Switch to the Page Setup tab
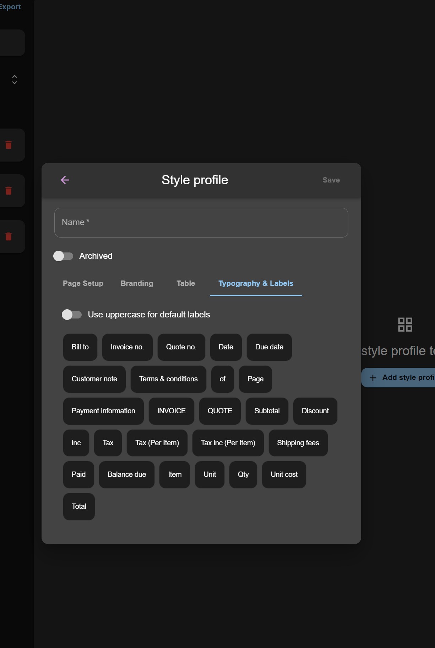The image size is (435, 648). tap(83, 283)
